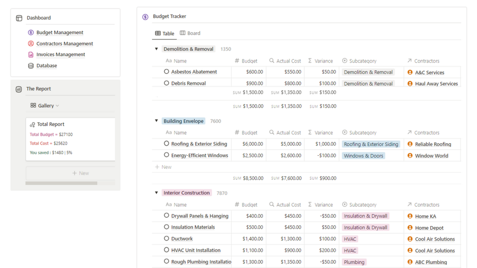Click the Database stack icon
This screenshot has height=268, width=477.
[x=31, y=65]
